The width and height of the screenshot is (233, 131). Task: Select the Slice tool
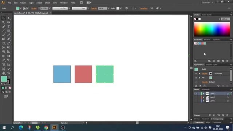[x=9, y=69]
